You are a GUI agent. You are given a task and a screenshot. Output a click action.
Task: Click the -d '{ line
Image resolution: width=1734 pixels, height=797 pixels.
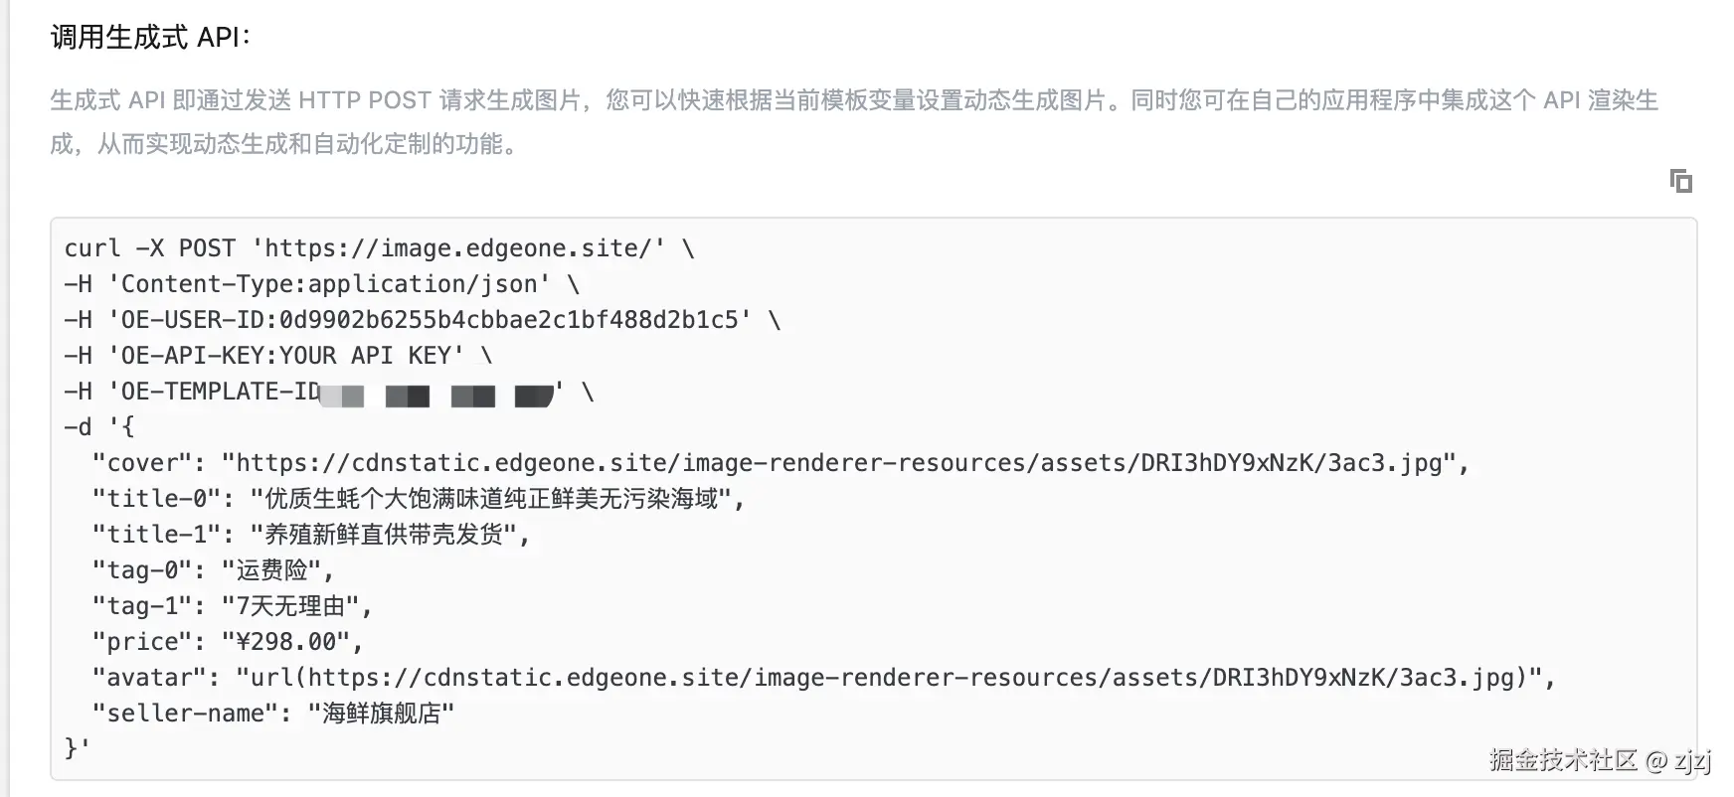[99, 427]
